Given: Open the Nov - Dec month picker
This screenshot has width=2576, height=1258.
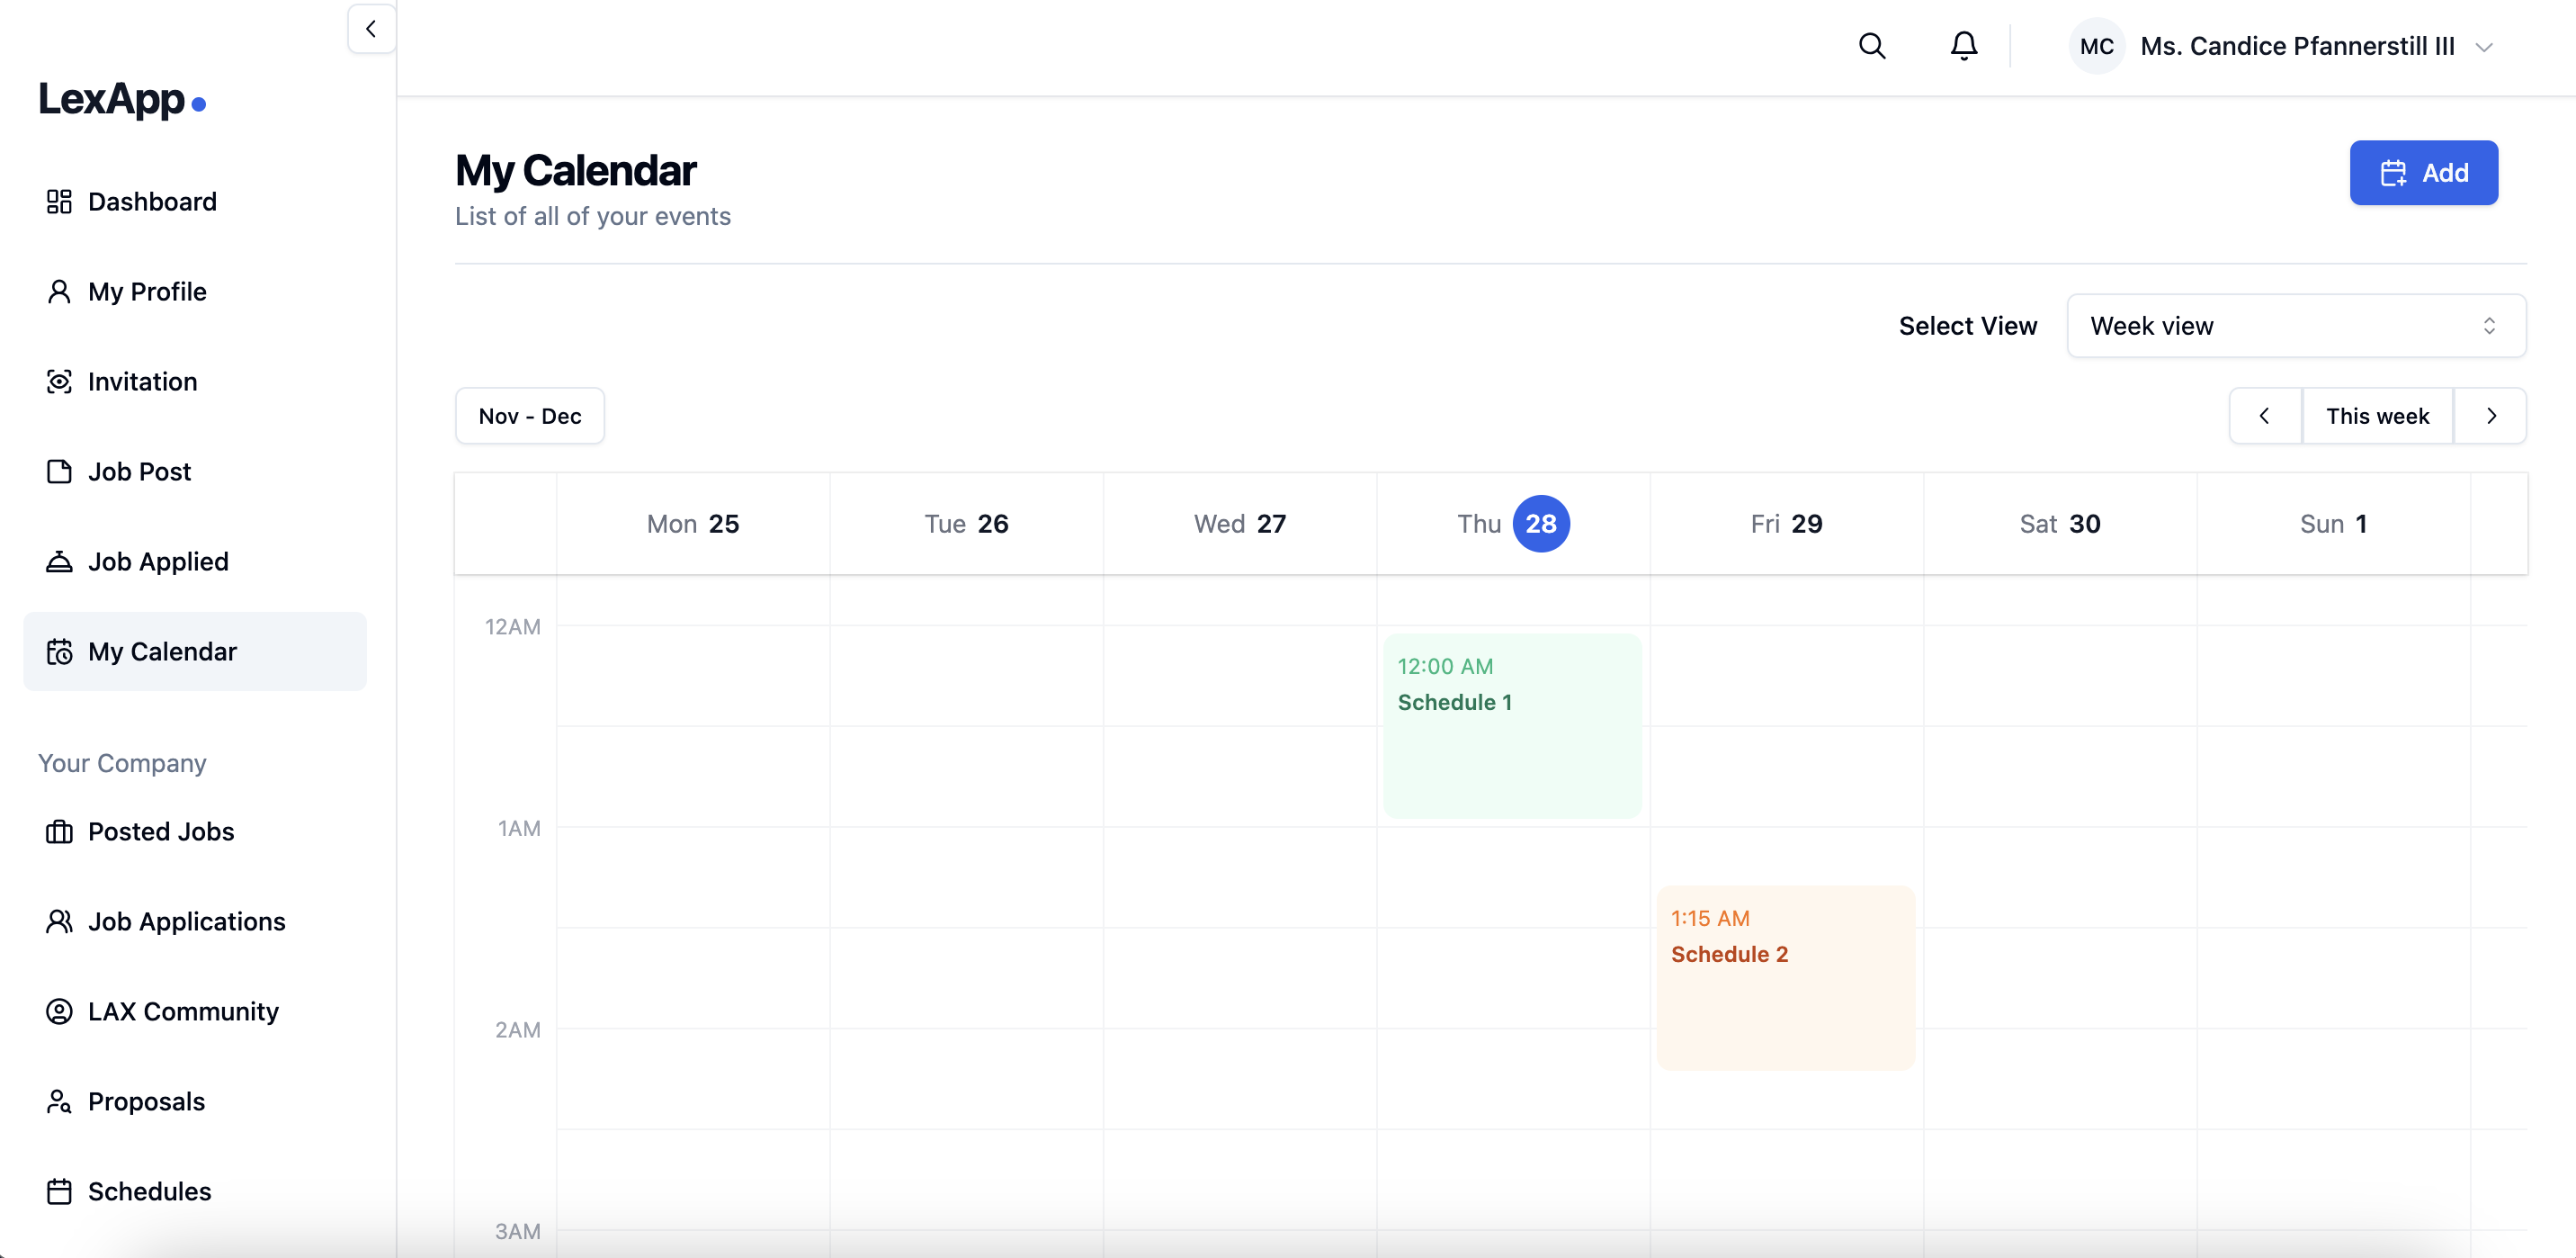Looking at the screenshot, I should tap(530, 416).
